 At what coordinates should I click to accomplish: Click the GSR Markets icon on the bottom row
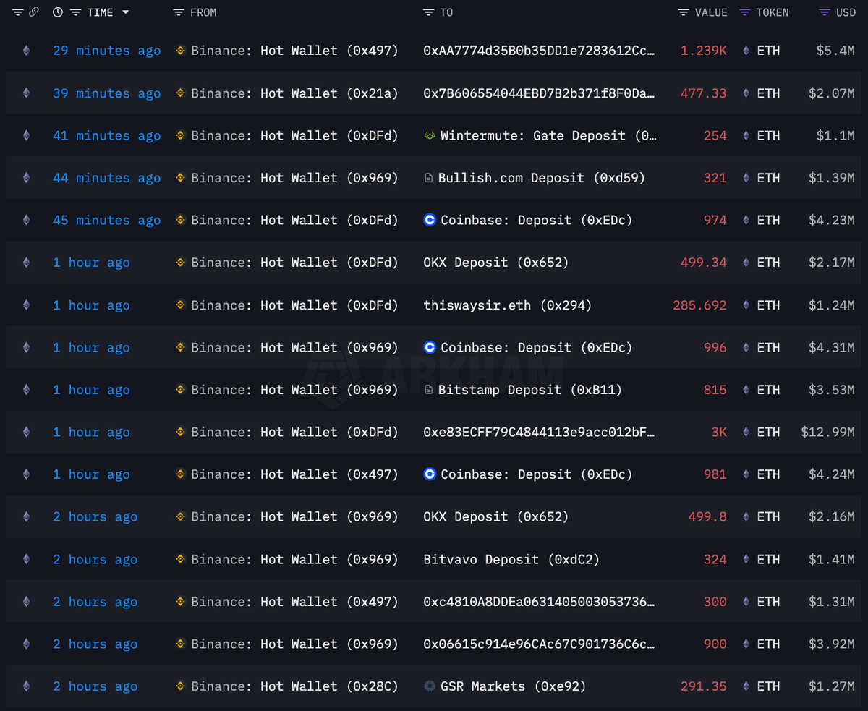[x=430, y=686]
